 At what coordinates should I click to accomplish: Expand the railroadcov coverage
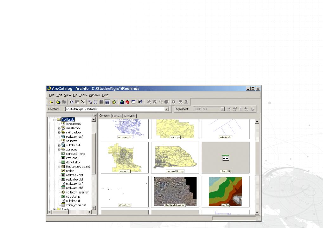point(59,132)
